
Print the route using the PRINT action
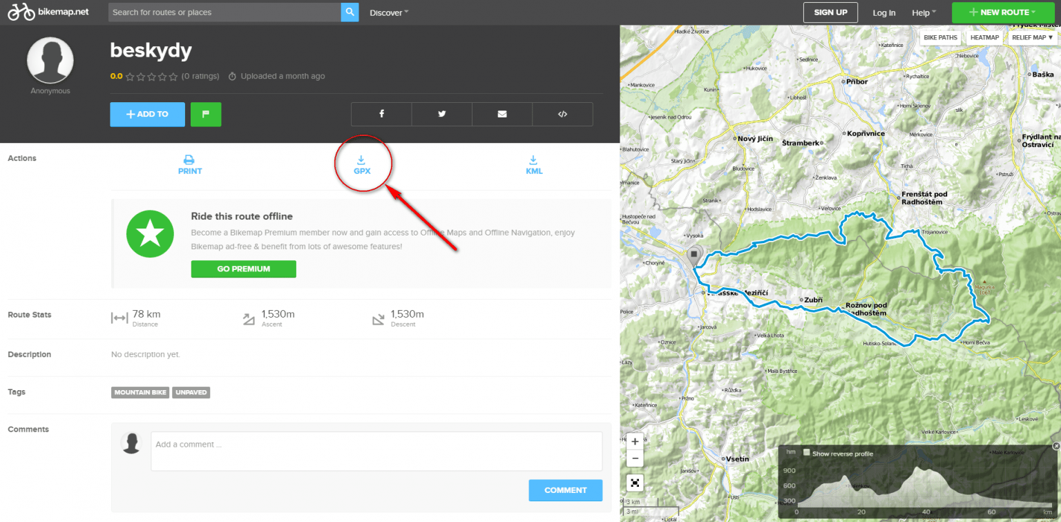point(190,165)
